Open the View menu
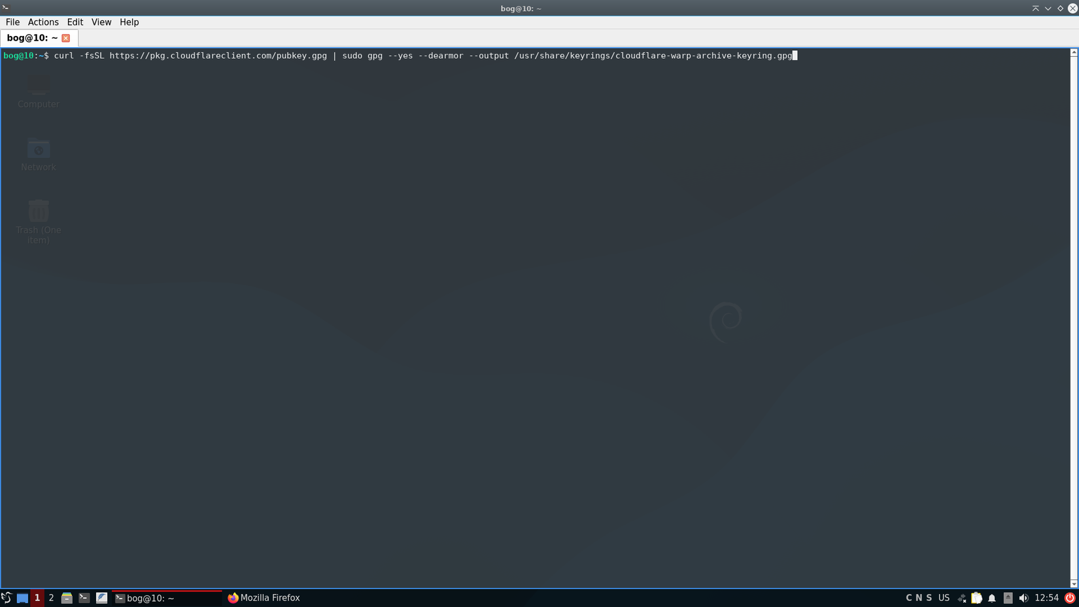1079x607 pixels. [101, 22]
